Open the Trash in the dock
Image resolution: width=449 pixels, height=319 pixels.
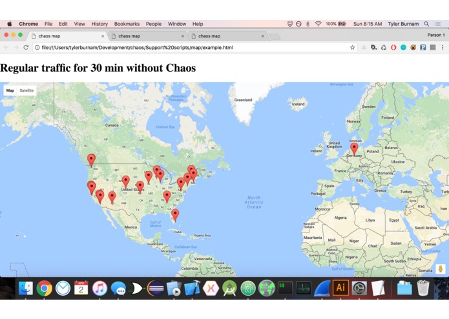point(423,288)
